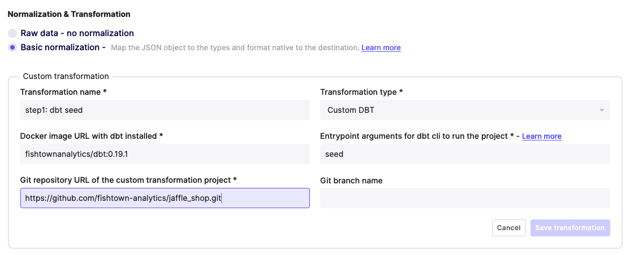Image resolution: width=630 pixels, height=255 pixels.
Task: Click the "Git branch name" field label
Action: coord(351,181)
